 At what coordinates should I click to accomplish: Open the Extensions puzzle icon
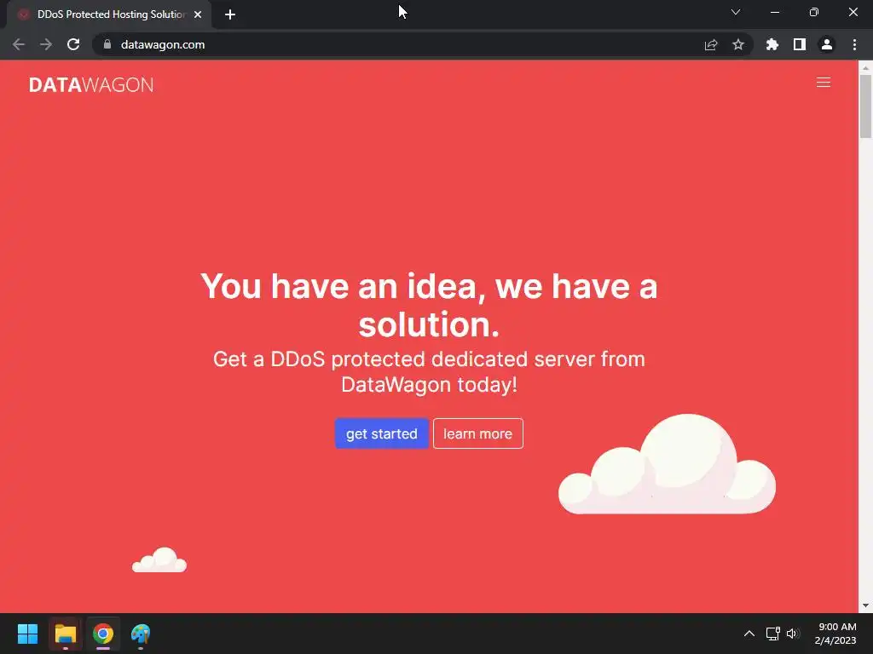(772, 44)
